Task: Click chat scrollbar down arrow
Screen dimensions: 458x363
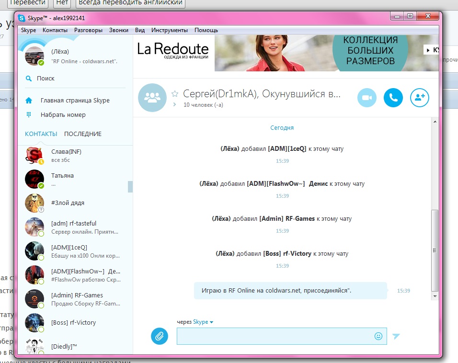Action: tap(435, 296)
